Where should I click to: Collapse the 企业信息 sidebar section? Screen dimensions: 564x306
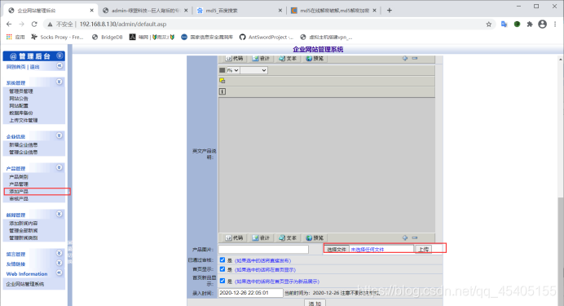(x=59, y=135)
